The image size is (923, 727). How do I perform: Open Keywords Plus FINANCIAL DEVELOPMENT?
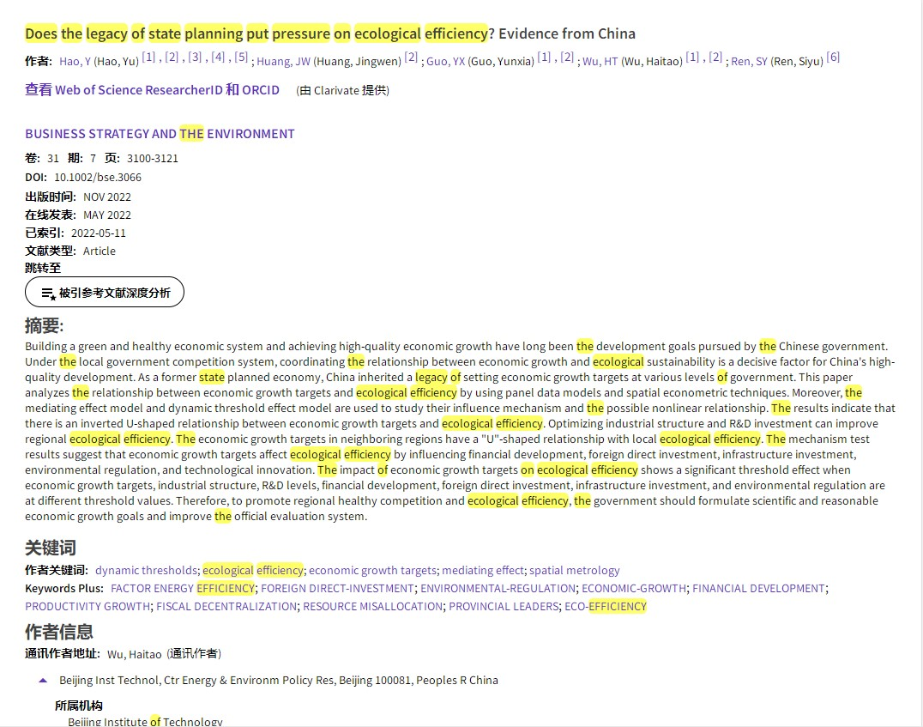(x=758, y=588)
